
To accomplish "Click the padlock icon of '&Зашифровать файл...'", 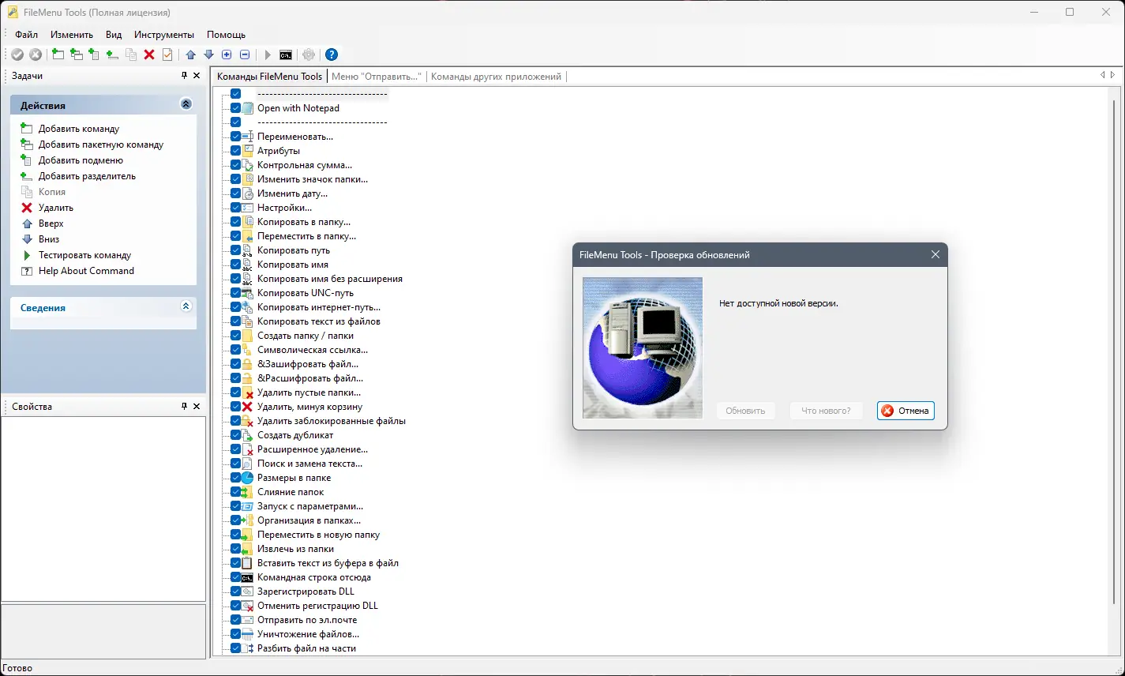I will click(247, 364).
